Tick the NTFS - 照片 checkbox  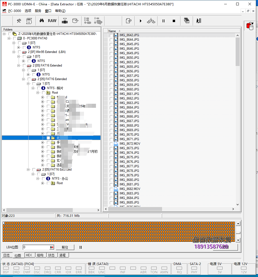coord(39,88)
